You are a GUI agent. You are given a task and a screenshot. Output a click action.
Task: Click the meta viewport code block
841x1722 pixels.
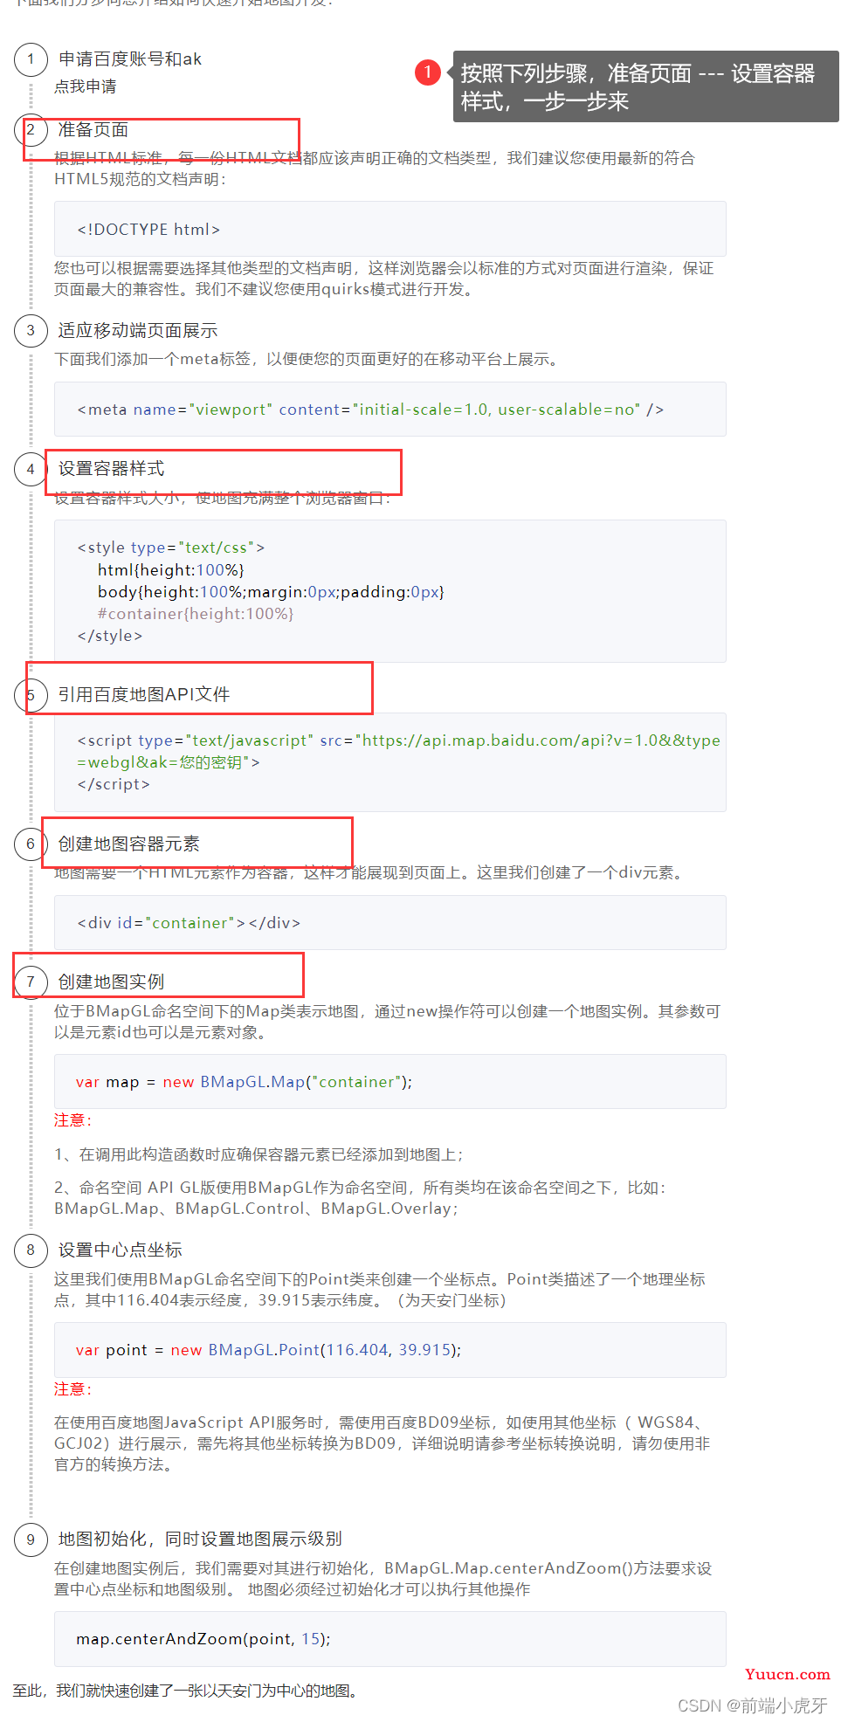[x=390, y=409]
